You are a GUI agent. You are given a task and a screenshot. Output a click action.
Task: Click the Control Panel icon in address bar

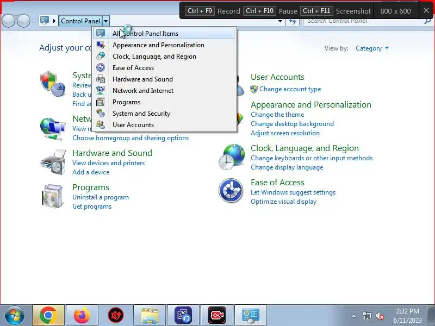45,21
